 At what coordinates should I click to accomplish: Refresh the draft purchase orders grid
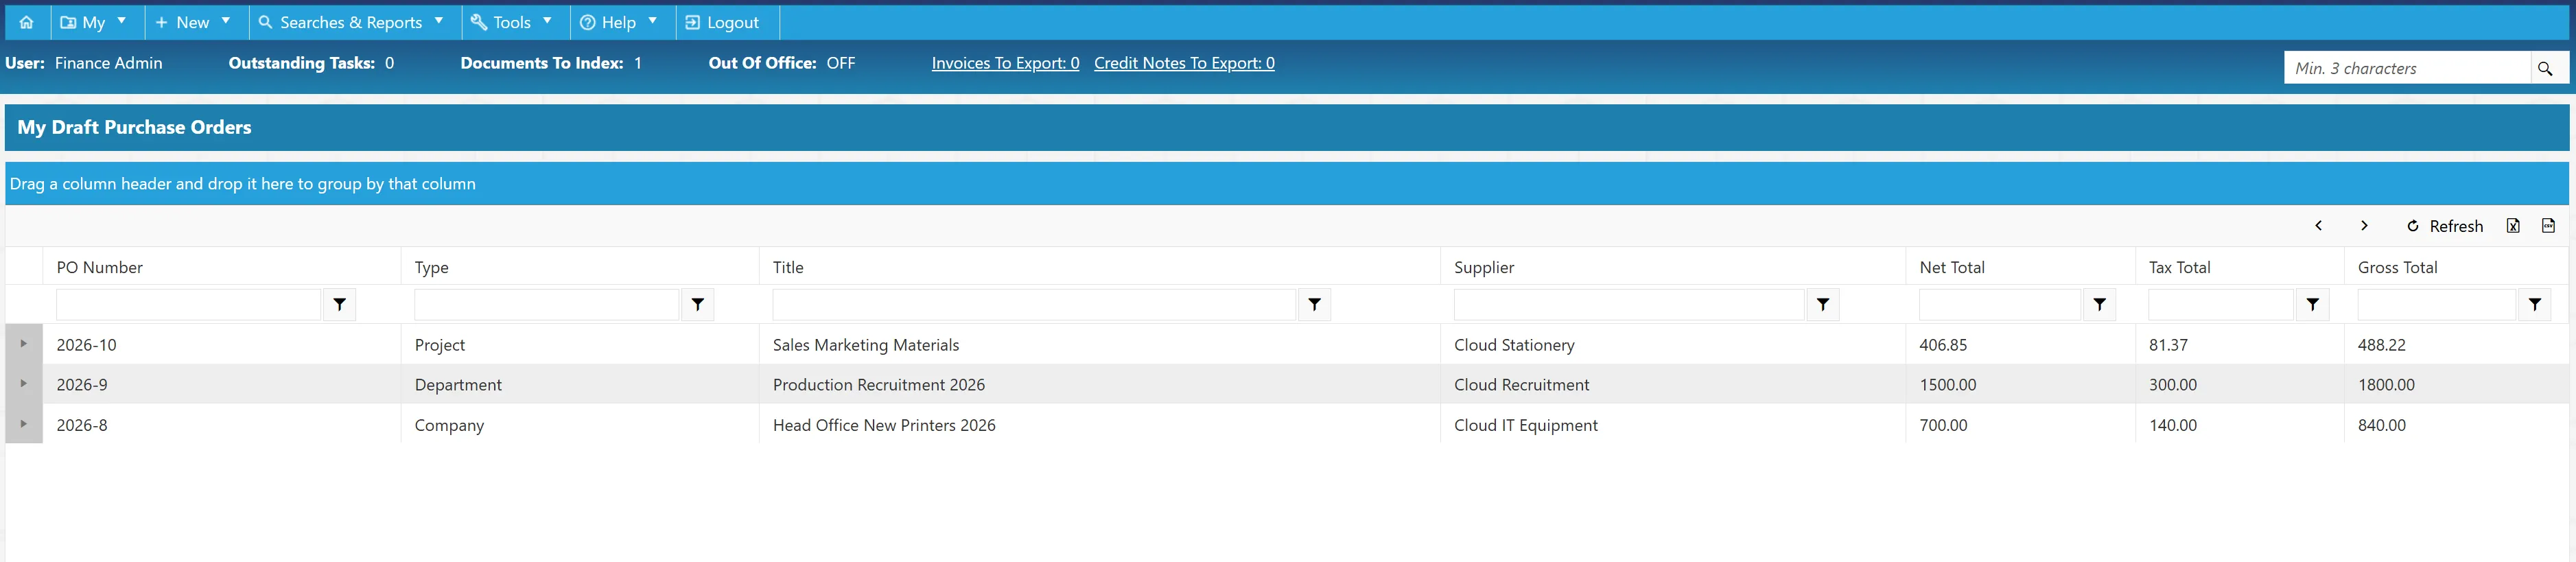pos(2444,226)
